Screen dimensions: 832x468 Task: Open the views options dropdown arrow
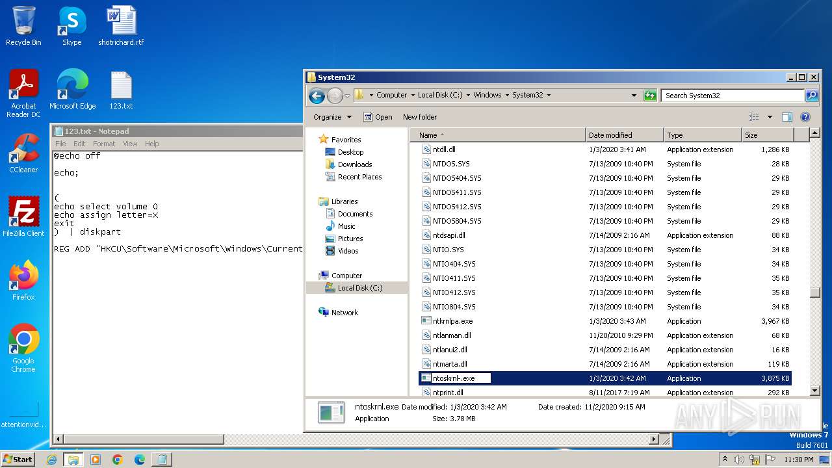[x=770, y=117]
